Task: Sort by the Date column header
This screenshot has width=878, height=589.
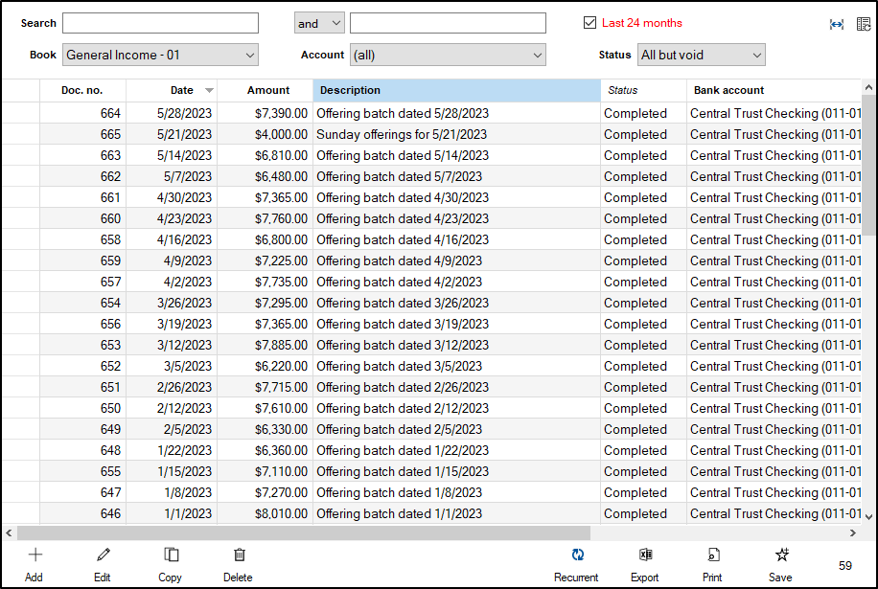Action: (182, 90)
